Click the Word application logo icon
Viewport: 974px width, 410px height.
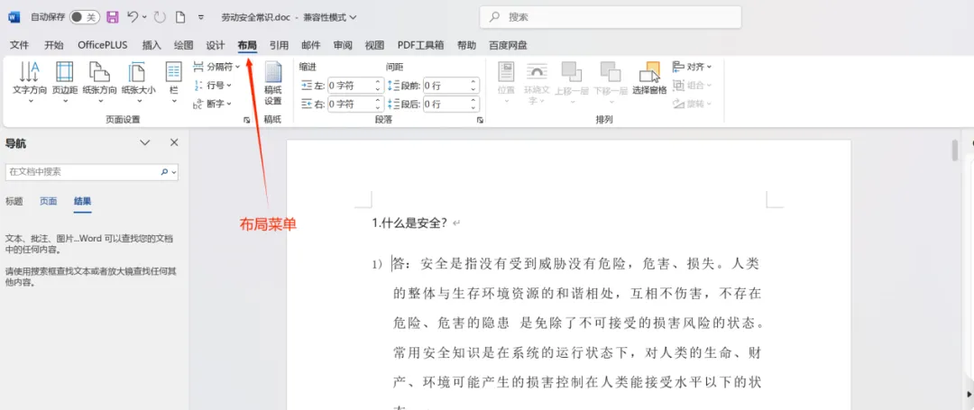click(14, 17)
